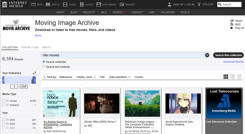Hide collection with its eye icon
Image resolution: width=245 pixels, height=134 pixels.
(7, 105)
